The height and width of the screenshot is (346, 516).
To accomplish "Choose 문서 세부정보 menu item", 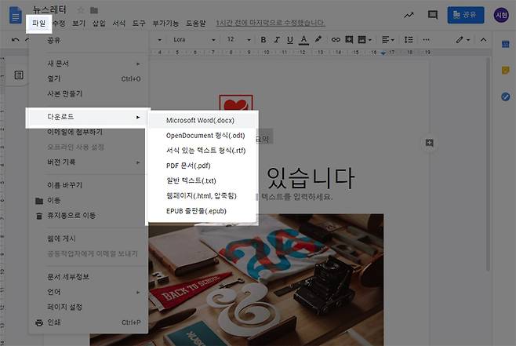I will coord(88,277).
